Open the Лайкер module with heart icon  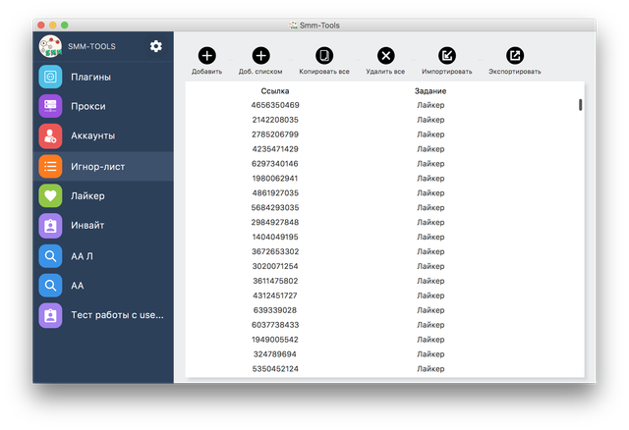[103, 195]
